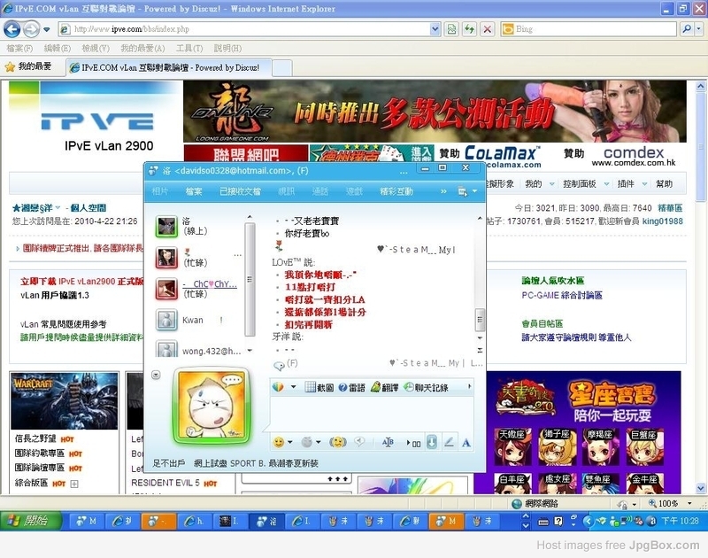Click the font letter A icon
Image resolution: width=708 pixels, height=558 pixels.
click(466, 442)
